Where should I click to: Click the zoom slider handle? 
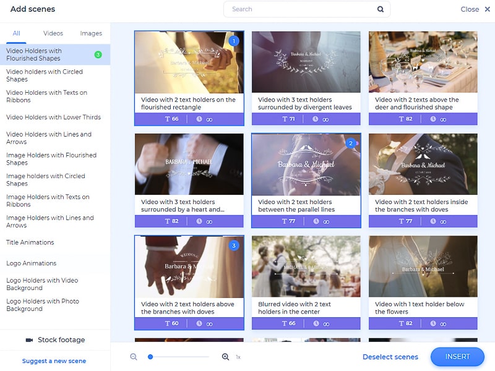coord(150,357)
